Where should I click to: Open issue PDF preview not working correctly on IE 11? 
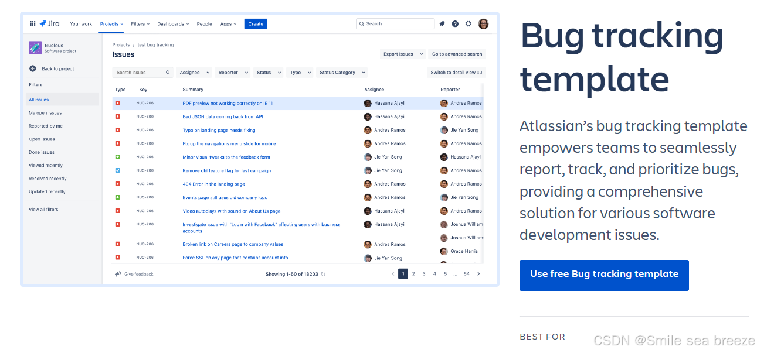point(228,103)
